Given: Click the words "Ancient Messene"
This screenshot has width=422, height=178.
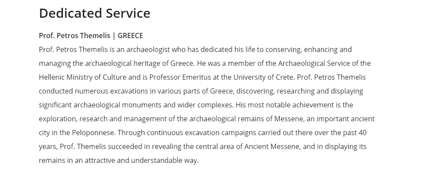Looking at the screenshot, I should (x=272, y=147).
